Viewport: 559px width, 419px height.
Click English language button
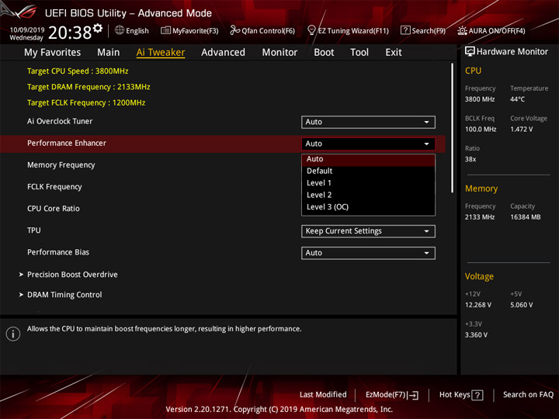[132, 30]
